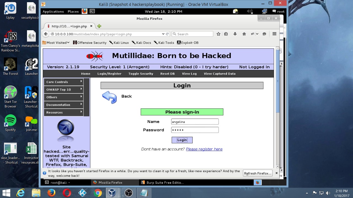Open the Offensive Security bookmark
Screen dimensions: 353x198
coord(90,43)
